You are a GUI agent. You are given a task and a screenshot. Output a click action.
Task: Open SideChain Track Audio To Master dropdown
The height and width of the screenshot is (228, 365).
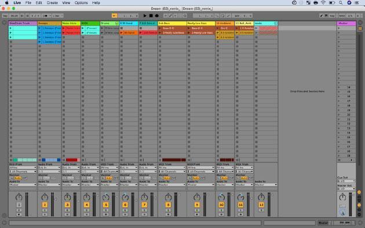click(23, 185)
